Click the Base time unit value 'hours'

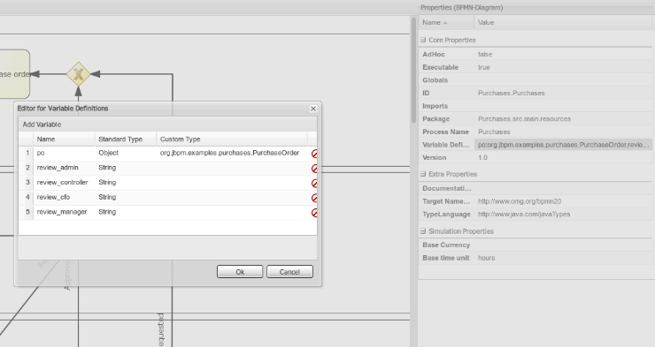pyautogui.click(x=486, y=258)
